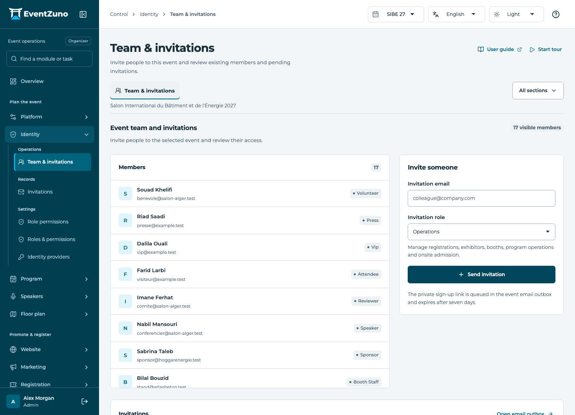The height and width of the screenshot is (415, 575).
Task: Expand the Floor plan menu
Action: point(50,314)
